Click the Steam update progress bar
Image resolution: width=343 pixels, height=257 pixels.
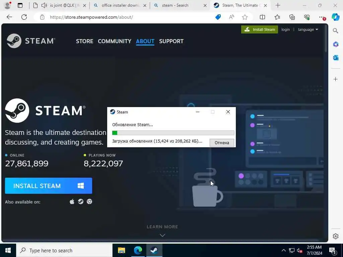click(173, 133)
